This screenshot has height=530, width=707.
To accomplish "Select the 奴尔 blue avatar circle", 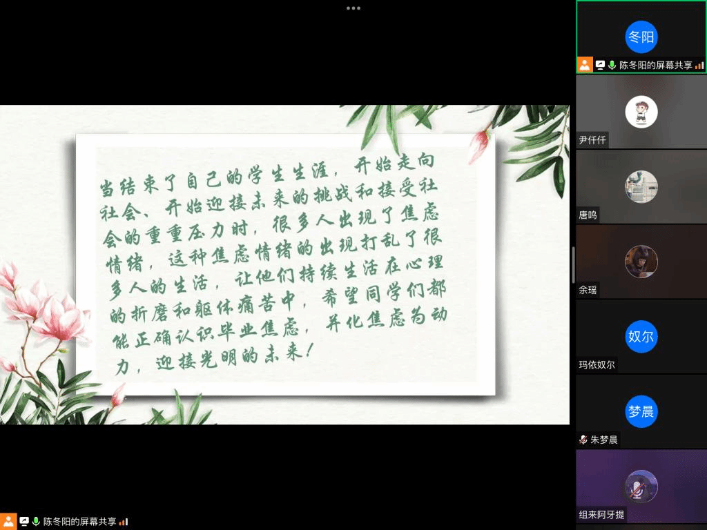I will [x=641, y=337].
